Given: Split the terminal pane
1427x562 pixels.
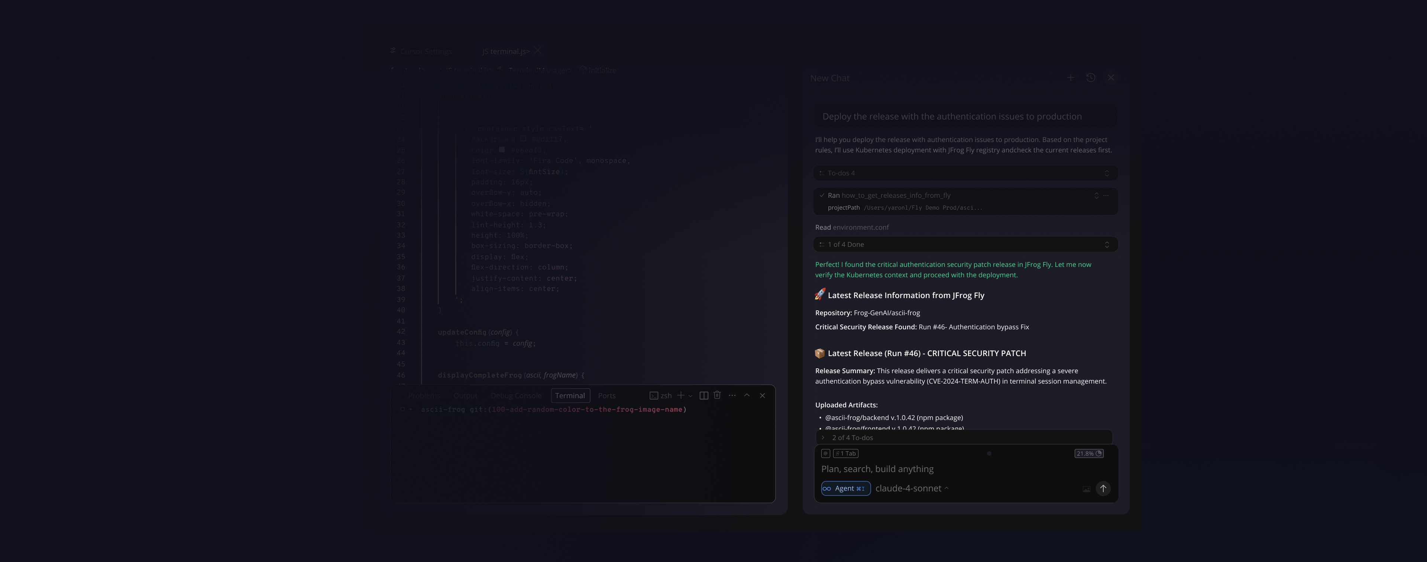Looking at the screenshot, I should tap(703, 396).
